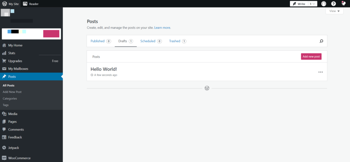Follow the Learn more link
350x162 pixels.
tap(162, 28)
